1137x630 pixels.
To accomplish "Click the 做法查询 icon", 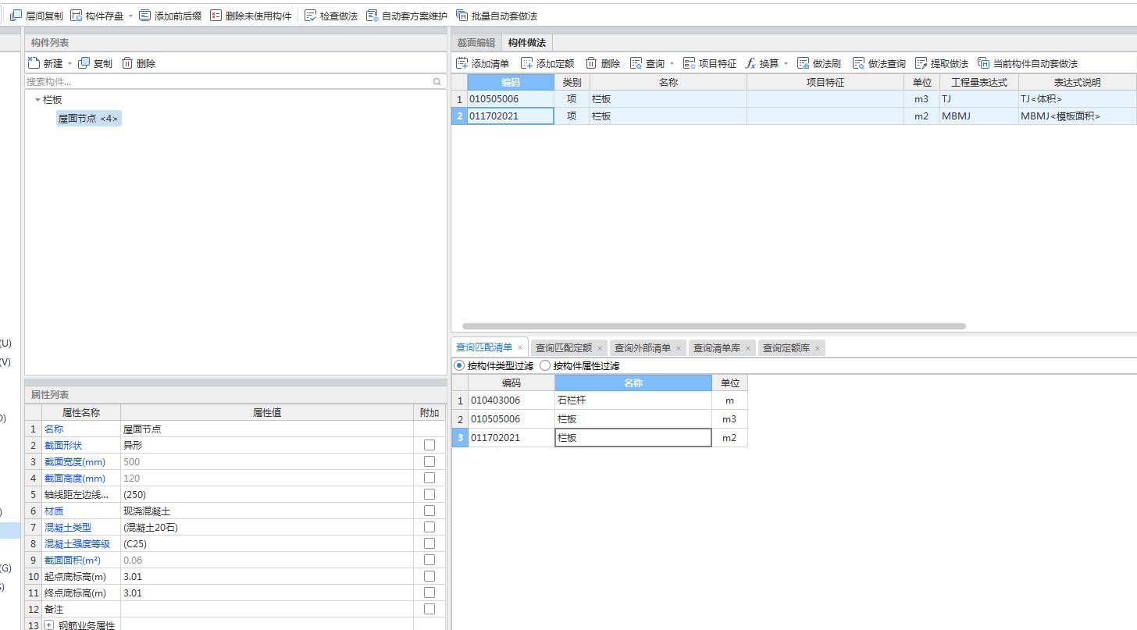I will (858, 63).
